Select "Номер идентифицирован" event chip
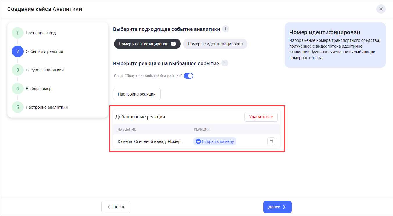The image size is (393, 216). tap(147, 44)
